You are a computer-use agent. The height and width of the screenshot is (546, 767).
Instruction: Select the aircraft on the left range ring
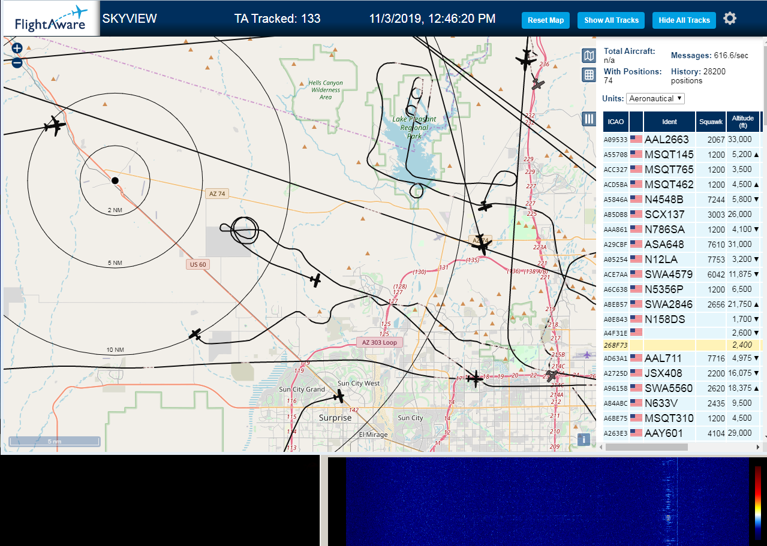(55, 126)
